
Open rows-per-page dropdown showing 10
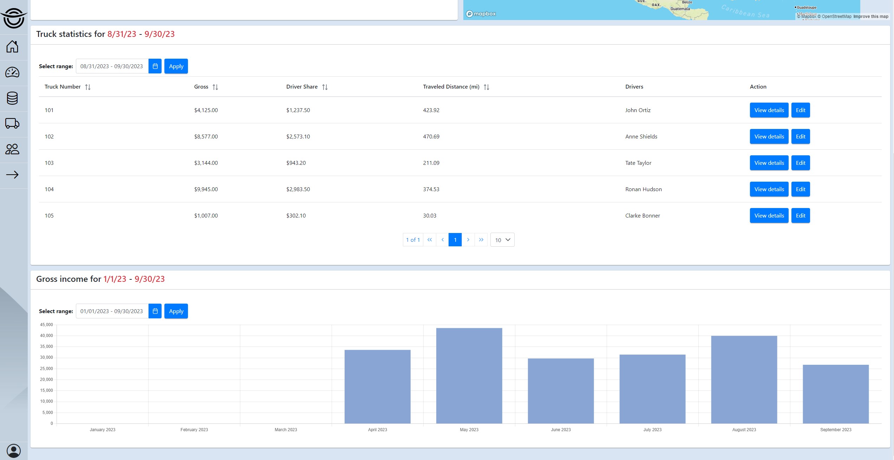[x=502, y=240]
